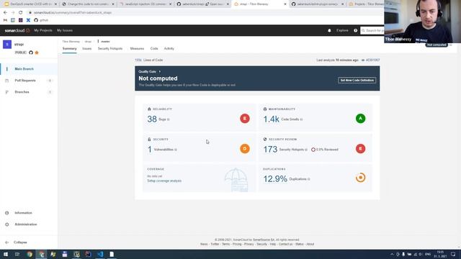Click Explore in the header
Image resolution: width=461 pixels, height=259 pixels.
pos(342,30)
